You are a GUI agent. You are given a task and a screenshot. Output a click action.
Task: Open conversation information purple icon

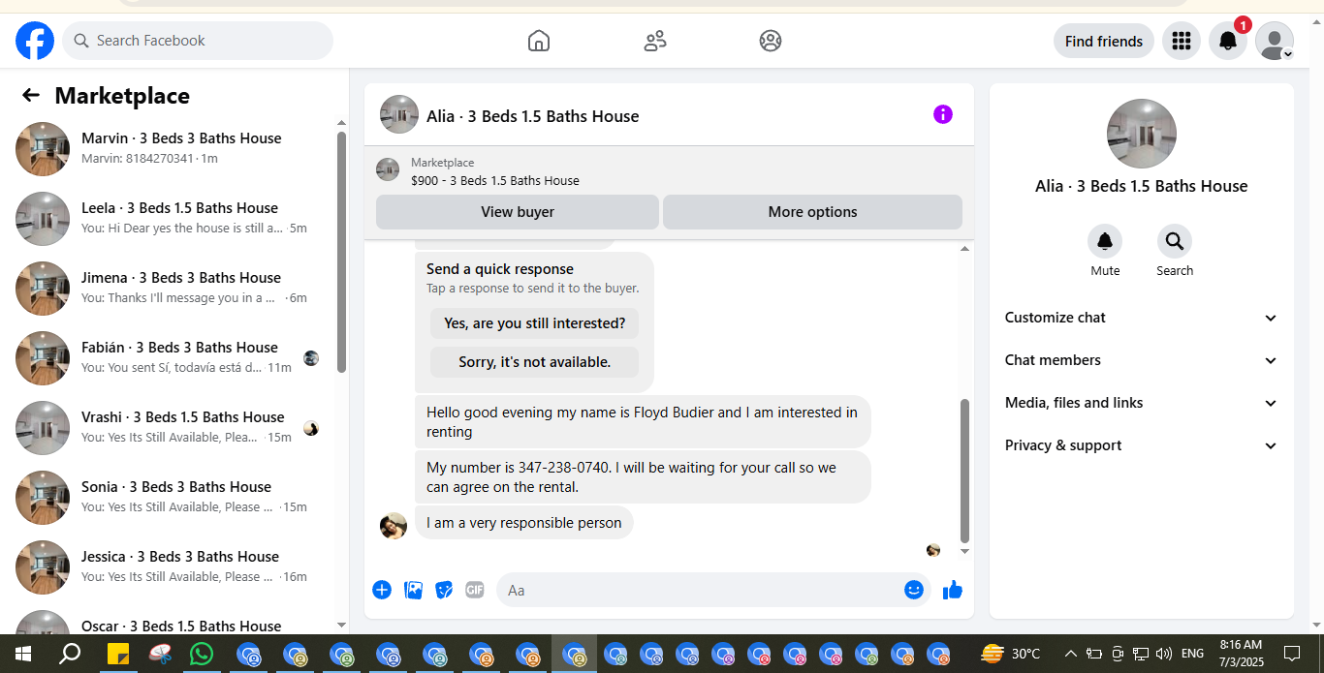click(943, 114)
